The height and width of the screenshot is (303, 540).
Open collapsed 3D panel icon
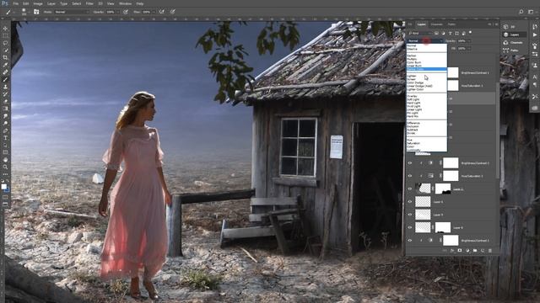pos(506,27)
